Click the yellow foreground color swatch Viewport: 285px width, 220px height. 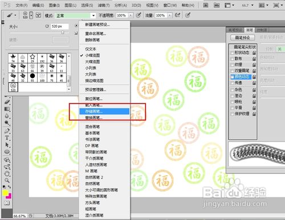pos(5,193)
